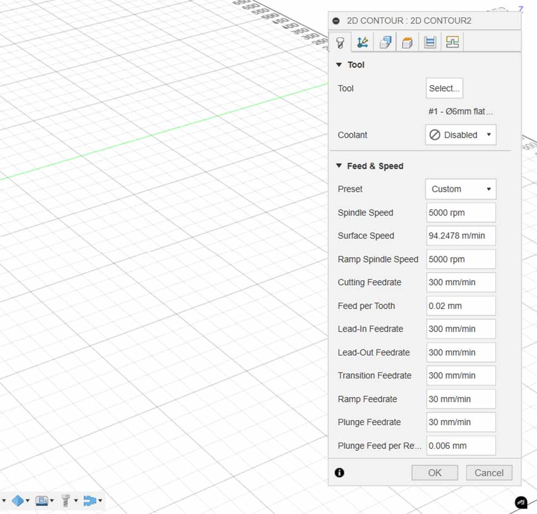Click the Lead-Out Feedrate field
The height and width of the screenshot is (514, 537).
click(x=461, y=353)
